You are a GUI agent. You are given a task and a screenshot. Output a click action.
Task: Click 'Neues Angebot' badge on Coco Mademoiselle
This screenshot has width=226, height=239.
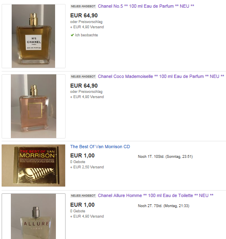83,77
